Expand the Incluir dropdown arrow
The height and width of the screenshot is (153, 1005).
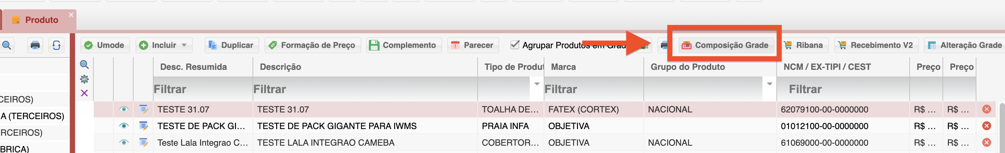coord(184,45)
